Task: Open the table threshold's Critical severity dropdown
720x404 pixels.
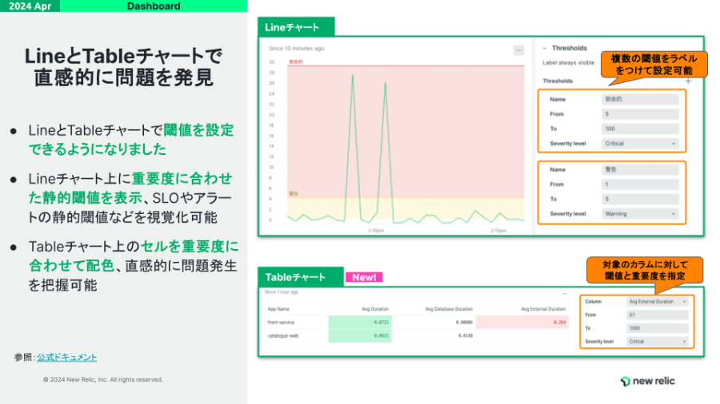Action: [x=657, y=341]
